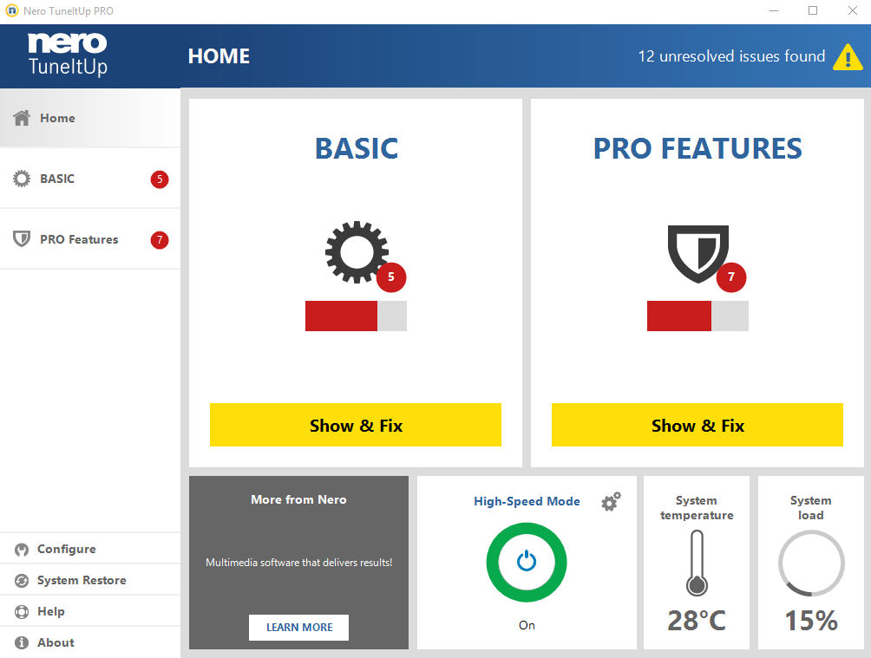This screenshot has height=658, width=871.
Task: Open the PRO Features menu item
Action: [90, 239]
